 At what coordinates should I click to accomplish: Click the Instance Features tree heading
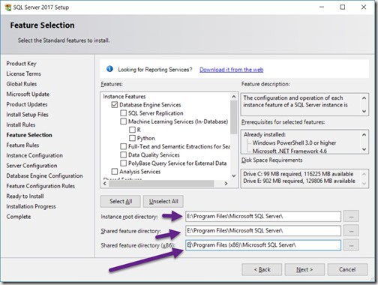click(124, 97)
